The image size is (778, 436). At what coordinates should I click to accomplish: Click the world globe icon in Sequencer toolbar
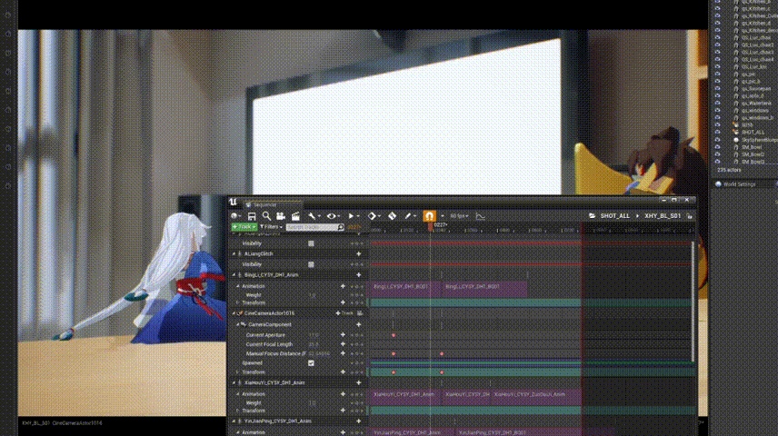pos(234,216)
